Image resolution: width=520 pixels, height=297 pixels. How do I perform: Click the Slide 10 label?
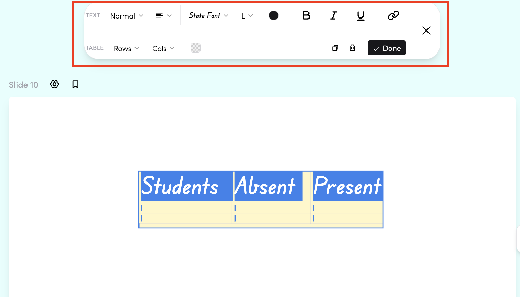click(x=23, y=85)
